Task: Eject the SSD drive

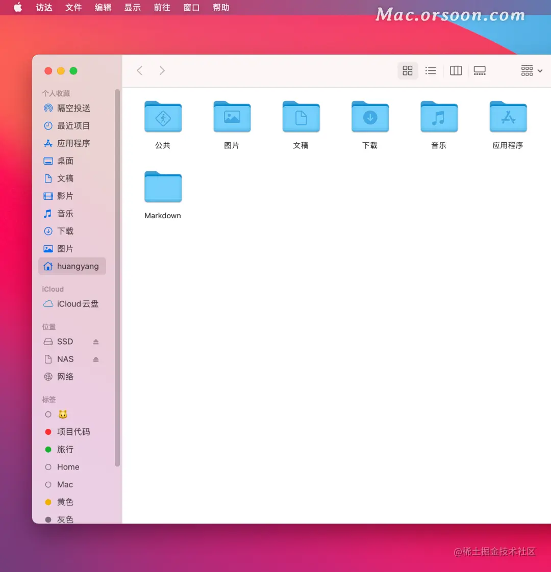Action: (x=96, y=342)
